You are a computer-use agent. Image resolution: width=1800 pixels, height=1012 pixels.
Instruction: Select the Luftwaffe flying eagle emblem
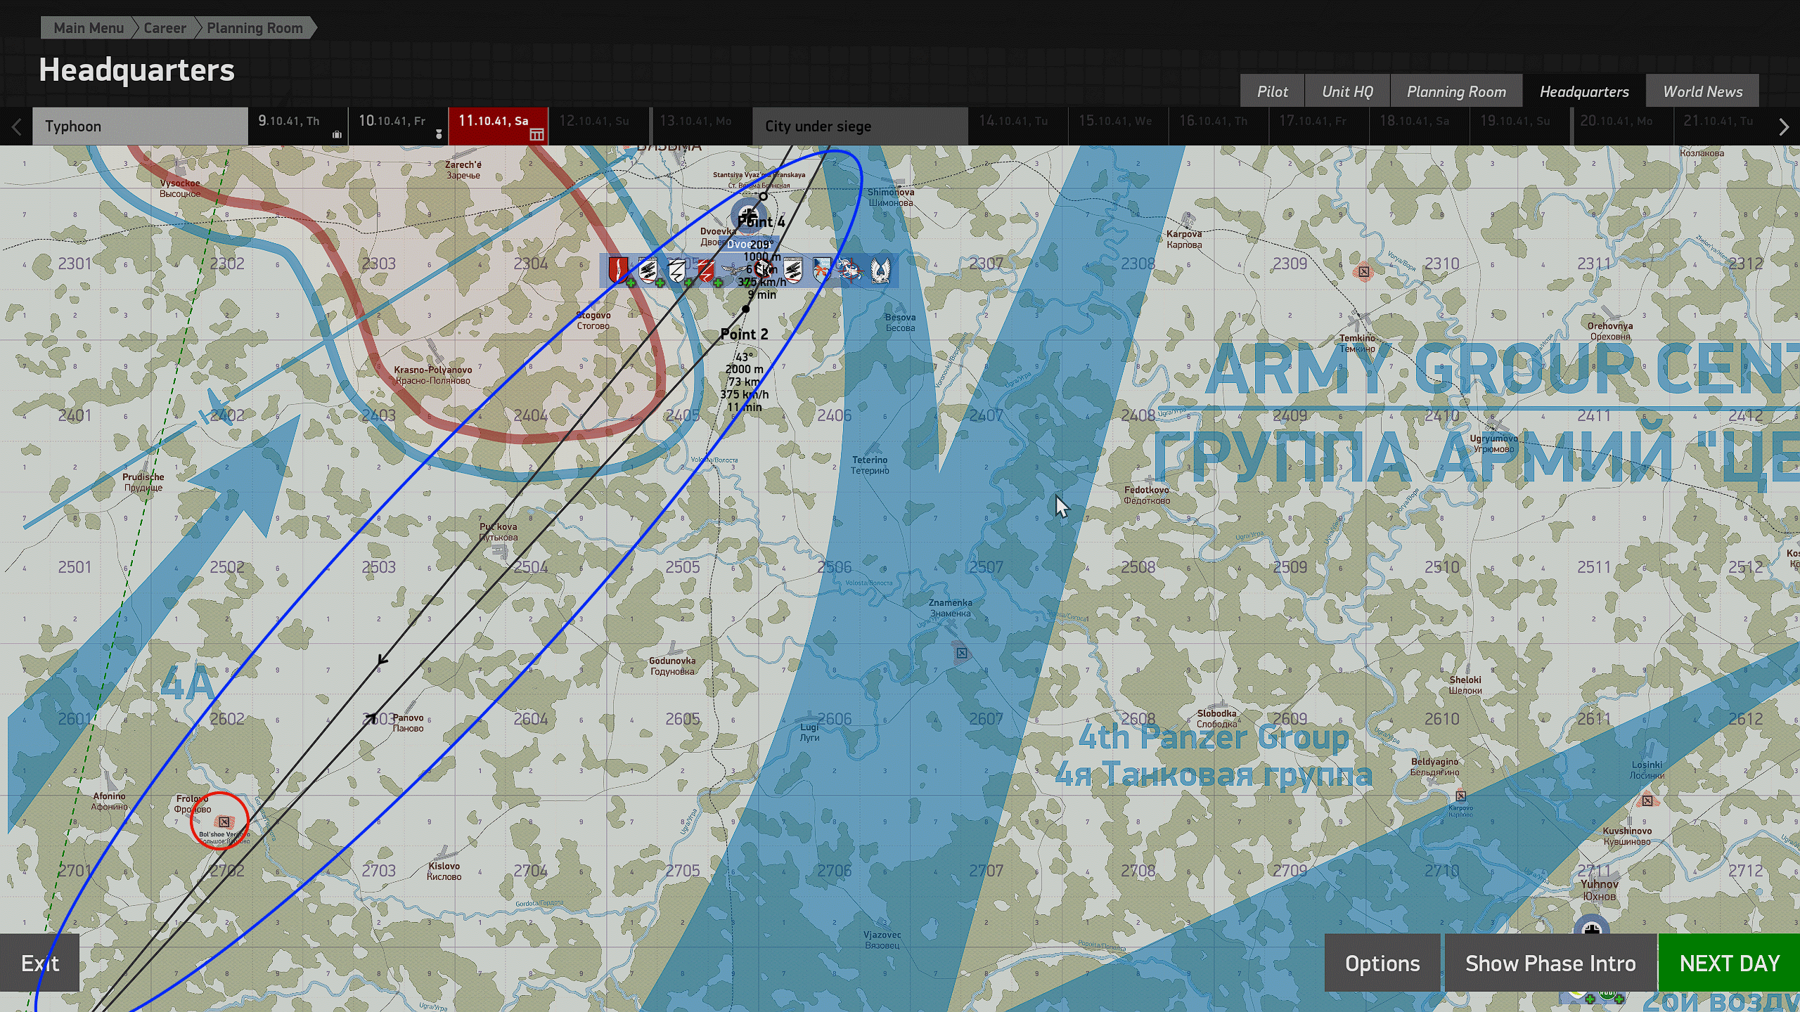click(x=734, y=271)
